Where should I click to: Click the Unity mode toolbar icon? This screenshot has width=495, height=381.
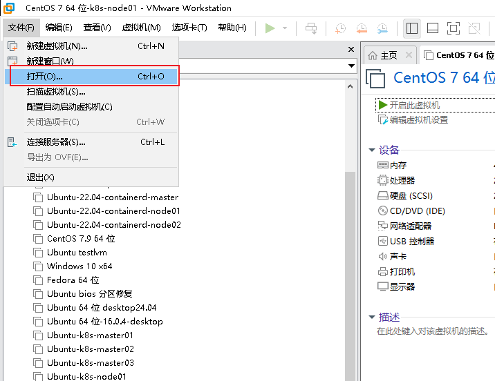point(474,28)
